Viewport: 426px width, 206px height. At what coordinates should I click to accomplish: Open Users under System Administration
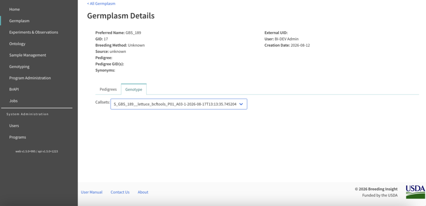point(14,126)
